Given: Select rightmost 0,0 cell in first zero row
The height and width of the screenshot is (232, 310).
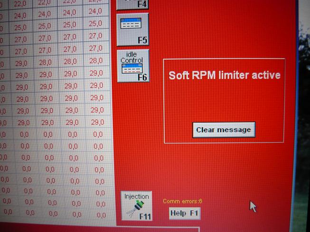Looking at the screenshot, I should [98, 134].
